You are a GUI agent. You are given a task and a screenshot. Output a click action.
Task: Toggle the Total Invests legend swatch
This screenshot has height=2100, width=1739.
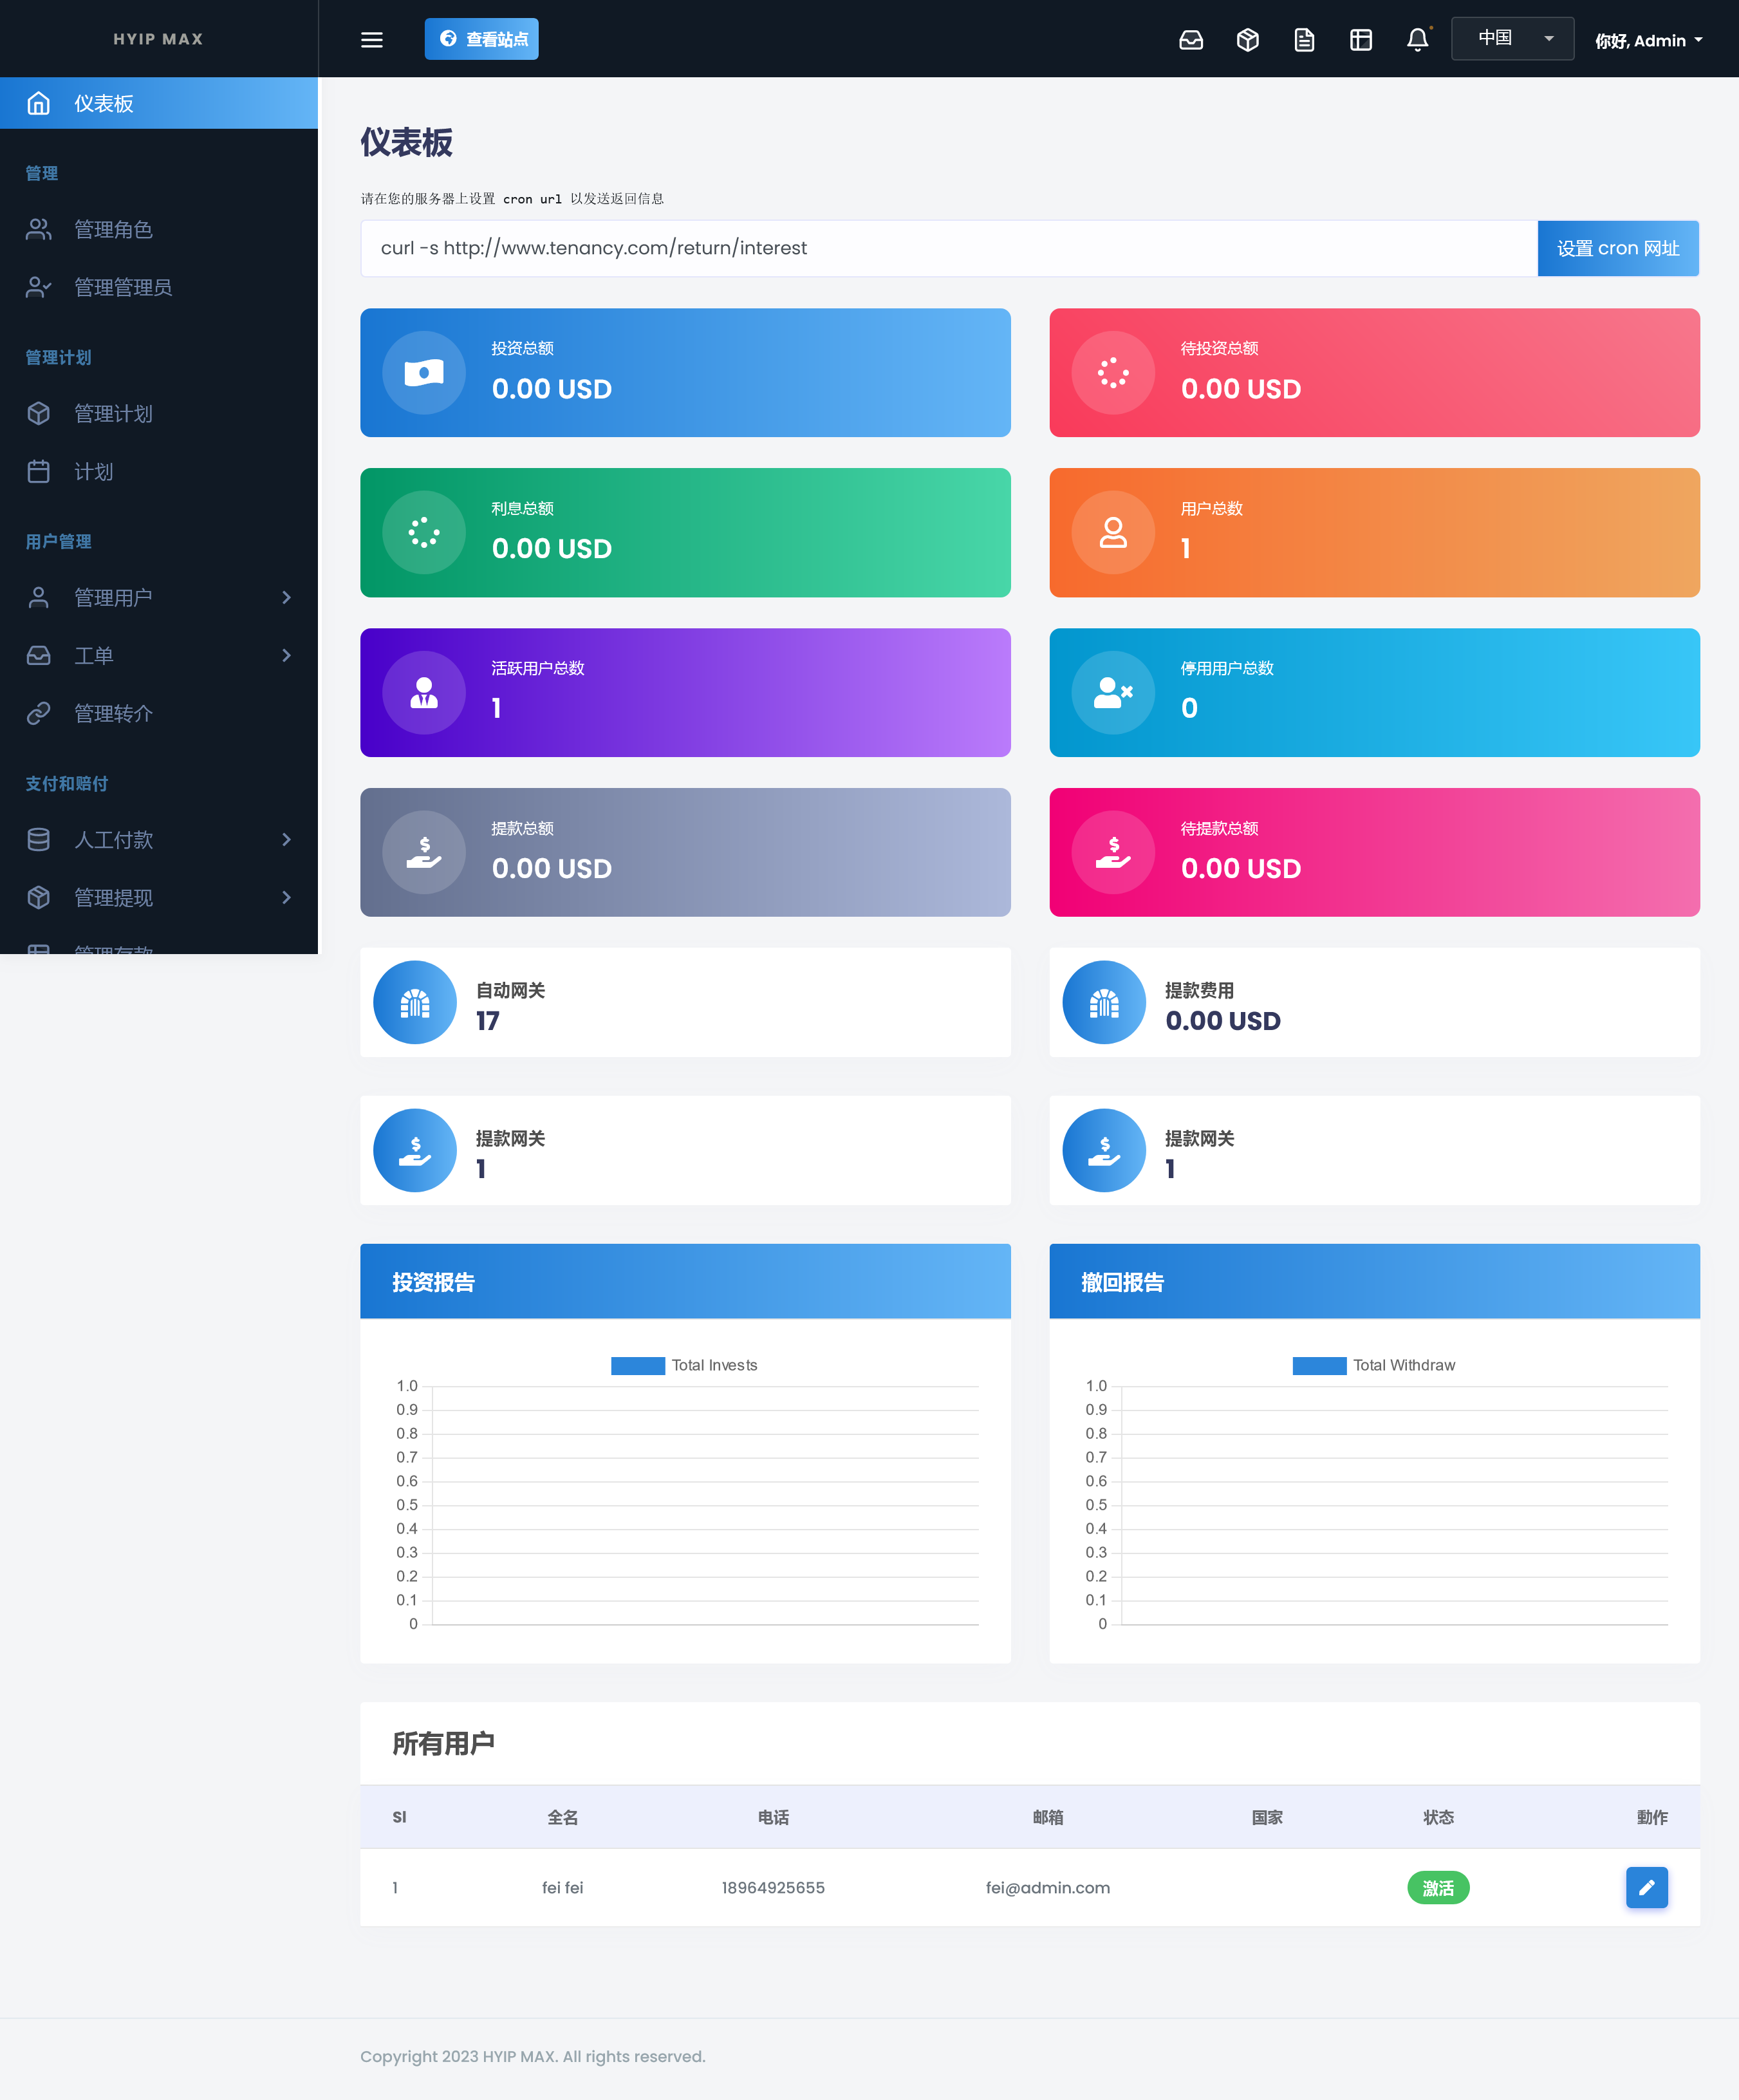coord(637,1365)
